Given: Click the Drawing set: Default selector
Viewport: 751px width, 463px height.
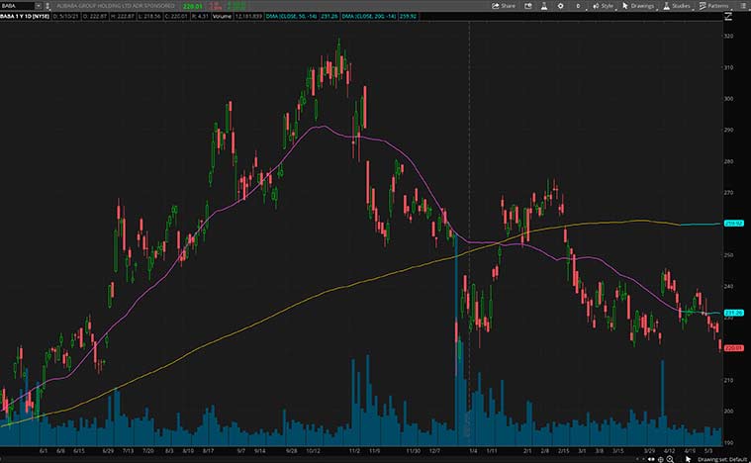Looking at the screenshot, I should point(721,458).
